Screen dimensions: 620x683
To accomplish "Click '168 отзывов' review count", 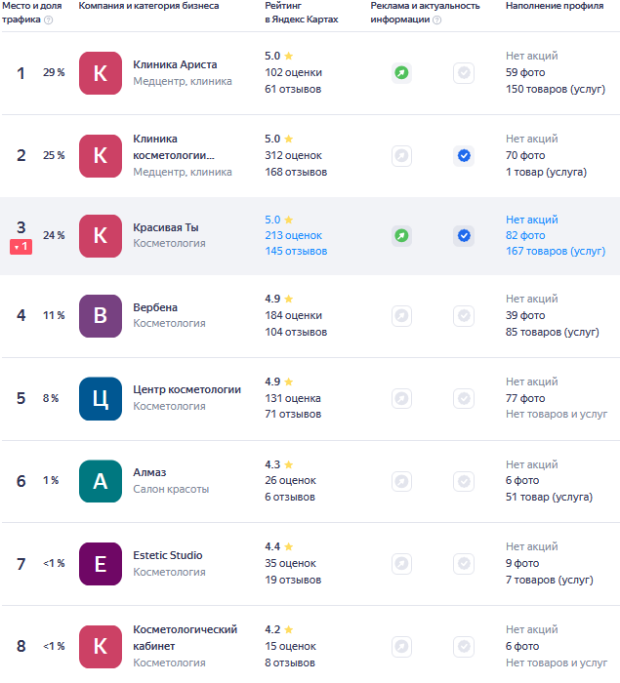I will [296, 172].
